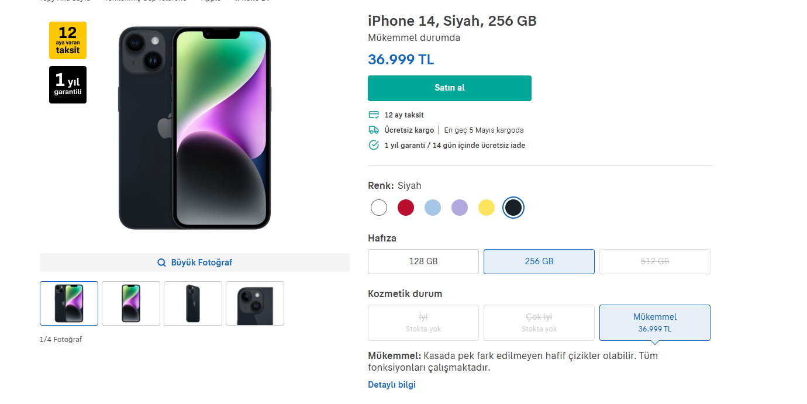Select the black color swatch
This screenshot has height=404, width=807.
[x=513, y=208]
